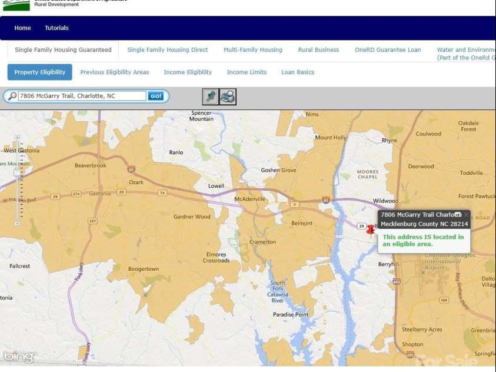Switch to Multi-Family Housing tab
Viewport: 496px width, 372px height.
tap(253, 50)
